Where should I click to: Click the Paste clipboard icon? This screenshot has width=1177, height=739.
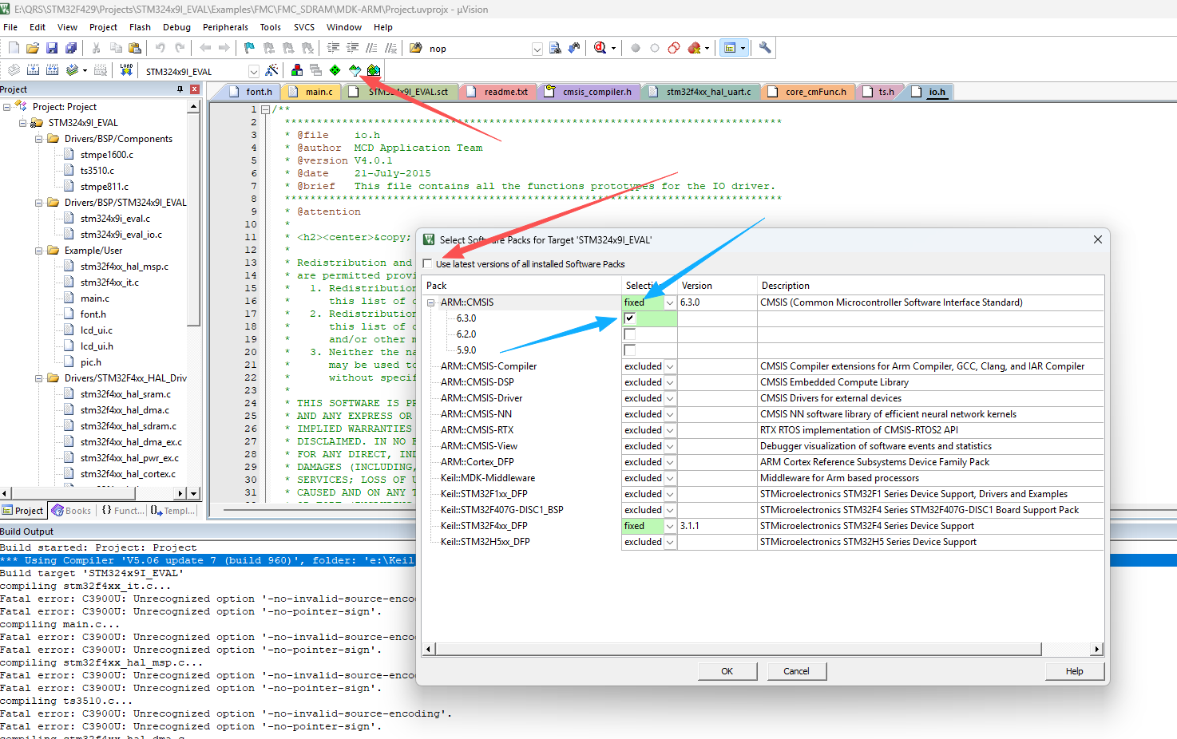(135, 48)
